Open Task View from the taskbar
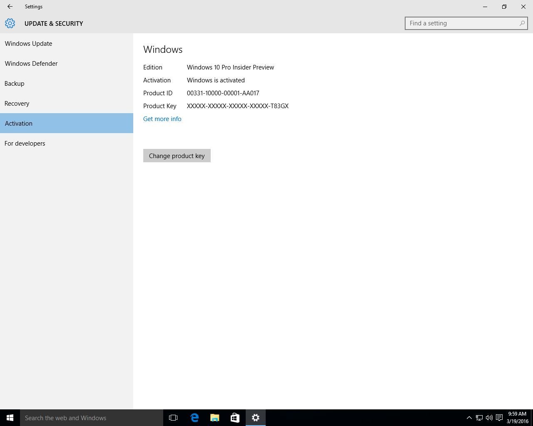 click(x=173, y=418)
